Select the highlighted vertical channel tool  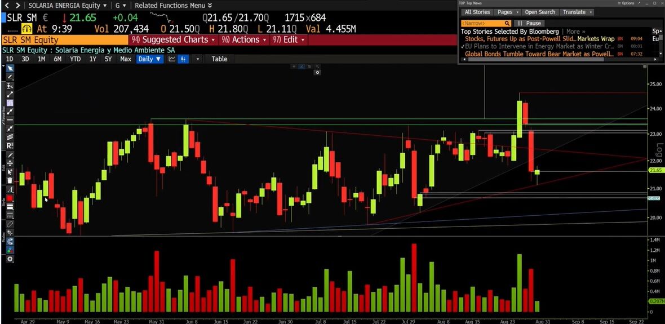[10, 103]
